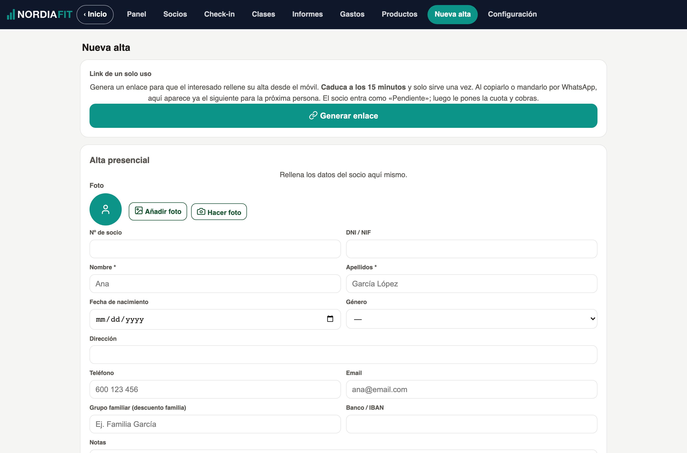
Task: Click the Banco / IBAN field
Action: pos(472,424)
